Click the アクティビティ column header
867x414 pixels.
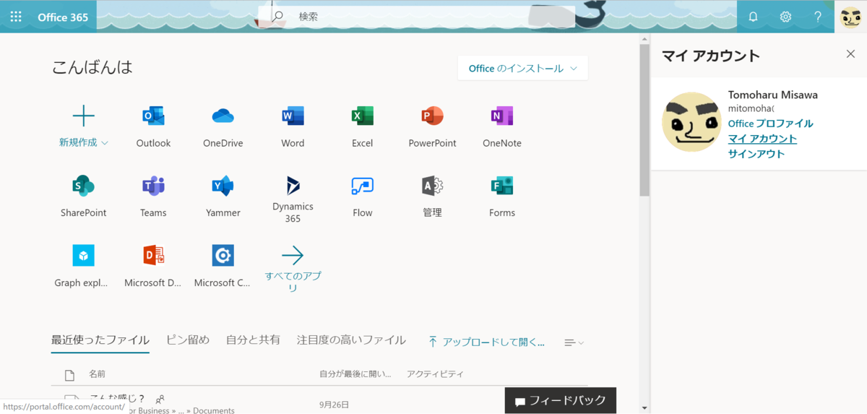coord(435,374)
